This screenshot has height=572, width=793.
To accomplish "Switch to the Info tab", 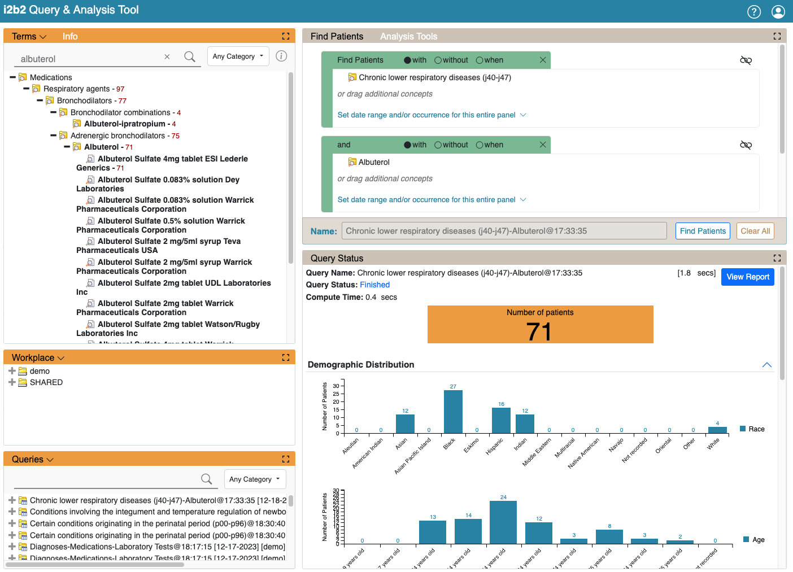I will click(x=70, y=36).
